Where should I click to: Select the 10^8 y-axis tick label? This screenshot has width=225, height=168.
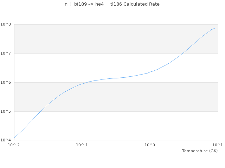(x=7, y=24)
